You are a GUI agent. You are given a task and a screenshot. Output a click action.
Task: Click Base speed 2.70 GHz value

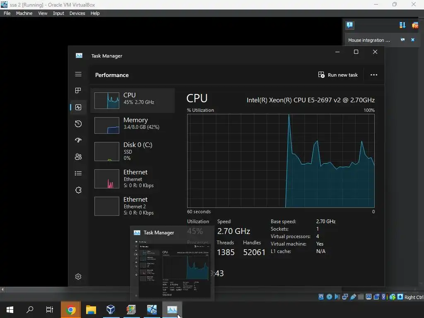coord(326,222)
